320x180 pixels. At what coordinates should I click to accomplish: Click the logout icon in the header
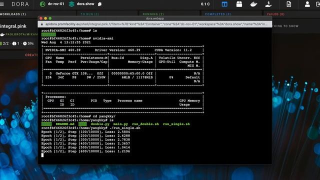tap(318, 4)
